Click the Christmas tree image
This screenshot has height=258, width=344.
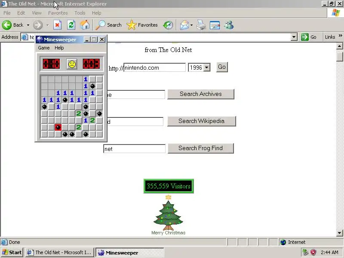(x=168, y=212)
